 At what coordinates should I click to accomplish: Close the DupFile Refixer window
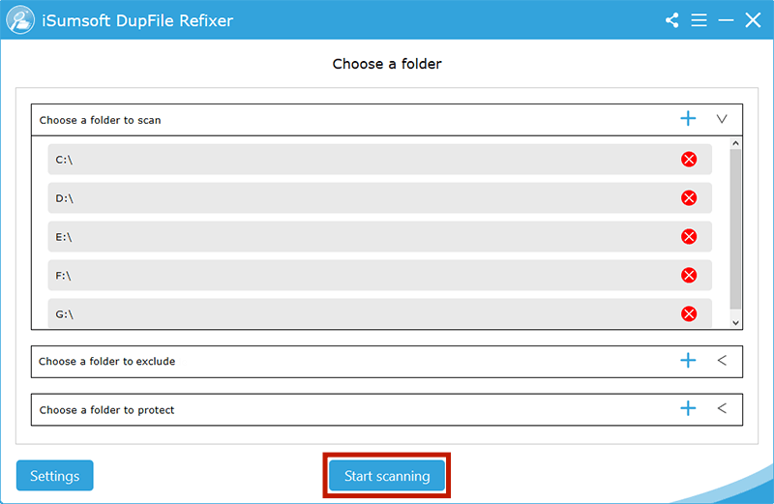click(x=753, y=20)
